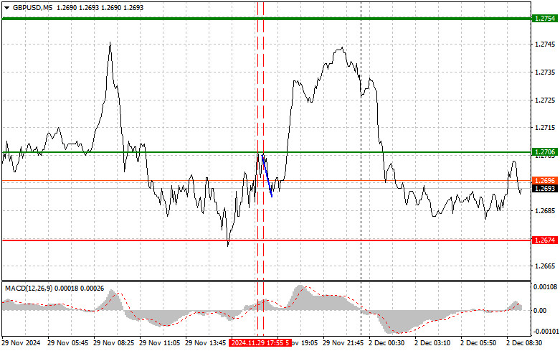Open chart menu triangle beside GBPUSD,M5
The width and height of the screenshot is (560, 351).
coord(6,7)
